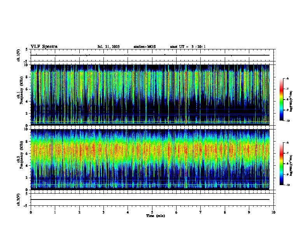
Task: Click the time axis tick label "5"
Action: (x=152, y=212)
